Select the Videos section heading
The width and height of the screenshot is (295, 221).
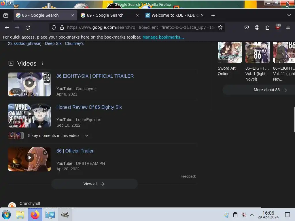click(27, 64)
